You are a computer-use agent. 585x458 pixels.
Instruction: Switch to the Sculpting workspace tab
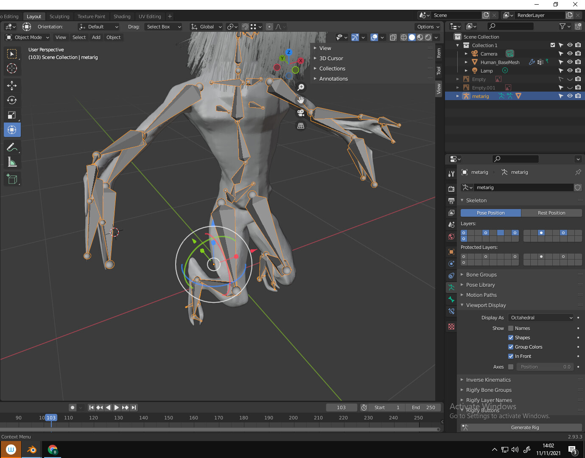point(59,16)
